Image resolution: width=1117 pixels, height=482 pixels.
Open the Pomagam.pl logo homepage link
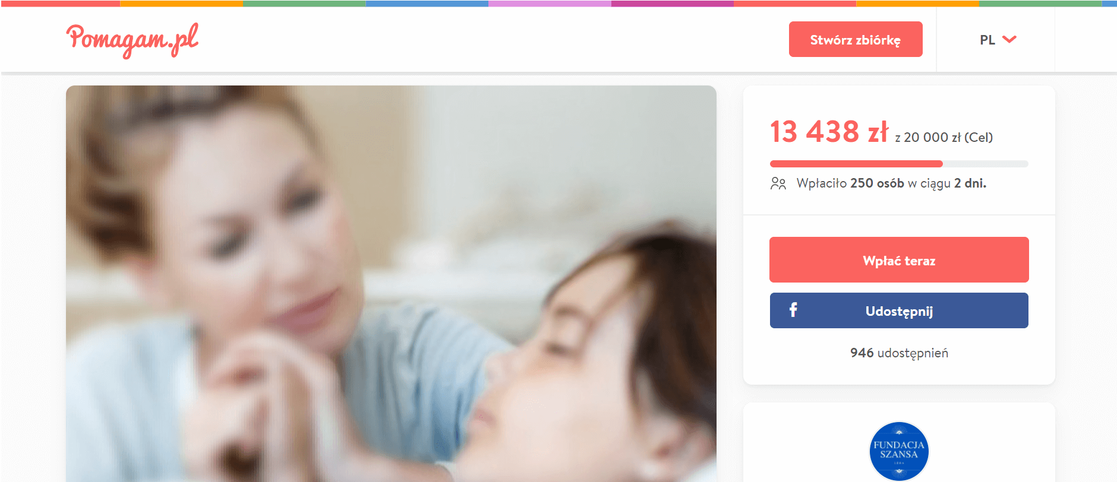point(132,40)
